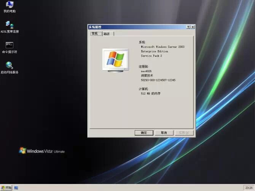Click the 取消 button
The image size is (255, 191).
(x=164, y=133)
